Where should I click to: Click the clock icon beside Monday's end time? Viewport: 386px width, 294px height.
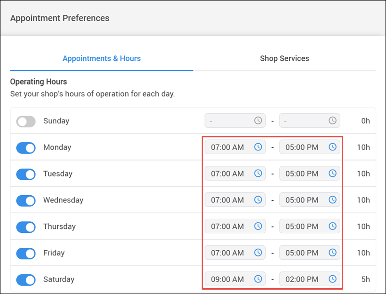tap(332, 147)
